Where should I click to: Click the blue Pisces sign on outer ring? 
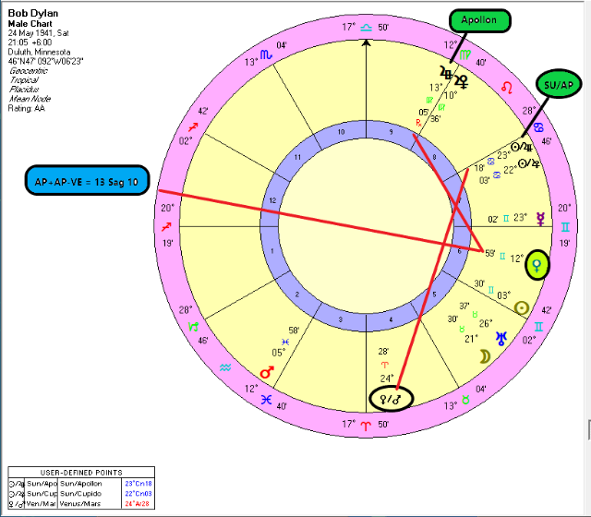click(267, 400)
